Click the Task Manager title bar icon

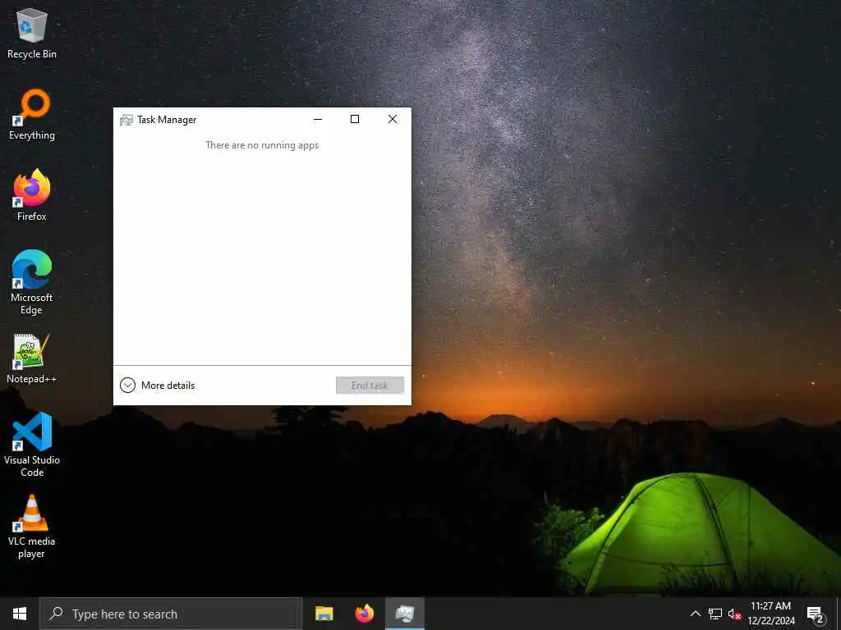pyautogui.click(x=126, y=120)
